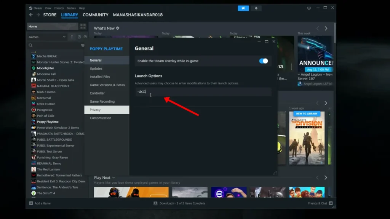
Task: Click the Downloads status icon
Action: (x=155, y=203)
